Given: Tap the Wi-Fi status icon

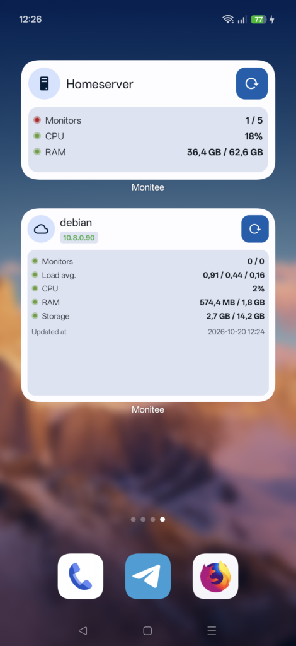Looking at the screenshot, I should tap(228, 20).
